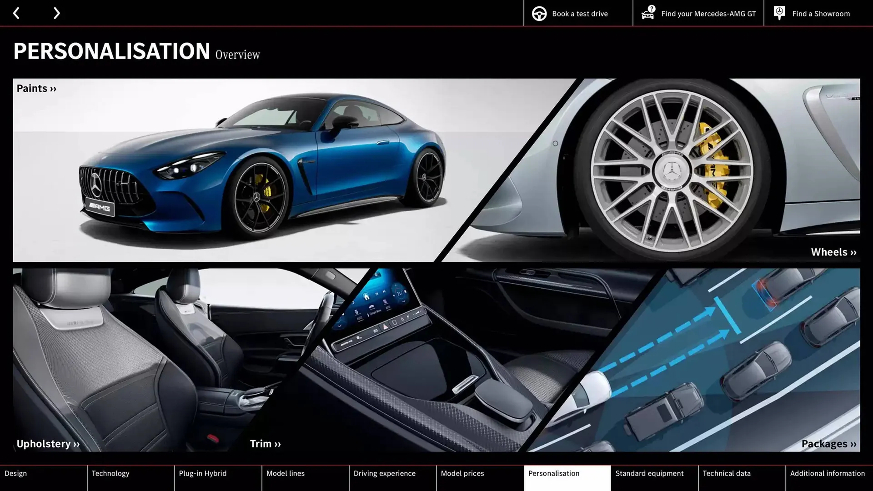Click the steering wheel test drive icon
The height and width of the screenshot is (491, 873).
point(539,14)
